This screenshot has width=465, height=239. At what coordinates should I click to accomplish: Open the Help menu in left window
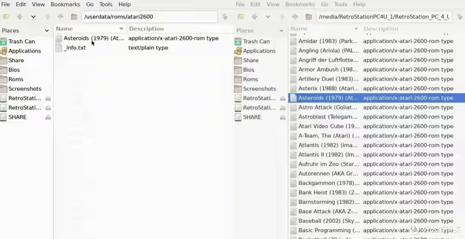point(124,4)
